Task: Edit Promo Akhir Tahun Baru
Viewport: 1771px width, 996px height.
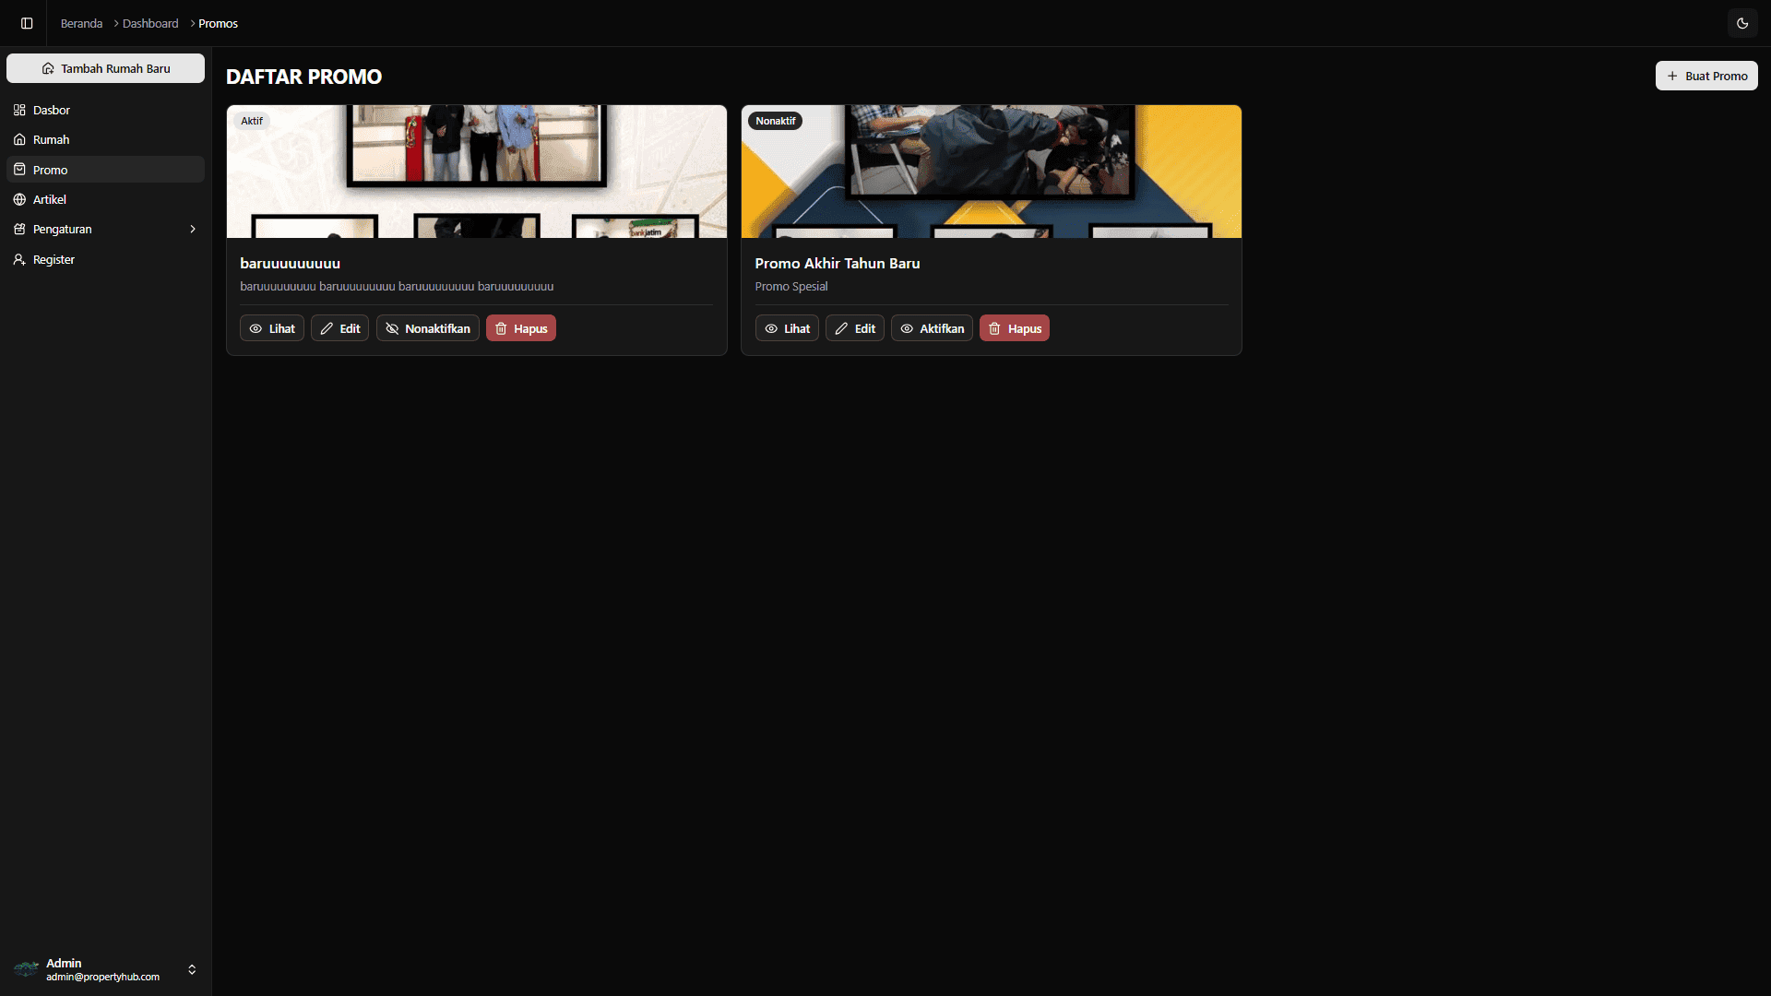Action: pyautogui.click(x=855, y=328)
